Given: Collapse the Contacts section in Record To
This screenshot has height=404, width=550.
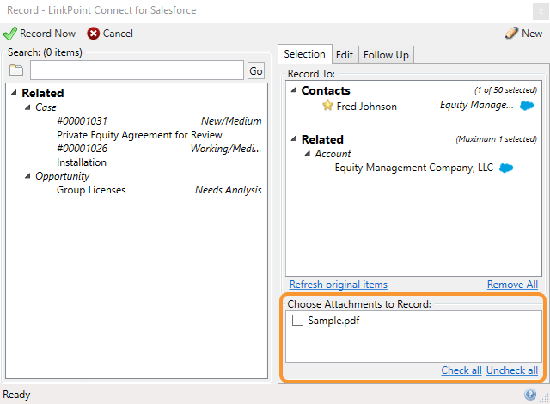Looking at the screenshot, I should pos(294,90).
